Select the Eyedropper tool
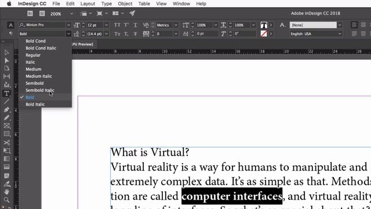 click(6, 184)
